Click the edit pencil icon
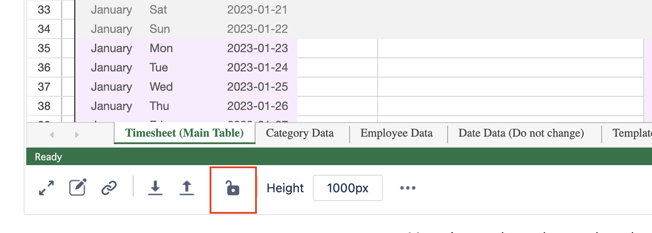This screenshot has height=233, width=652. click(78, 188)
